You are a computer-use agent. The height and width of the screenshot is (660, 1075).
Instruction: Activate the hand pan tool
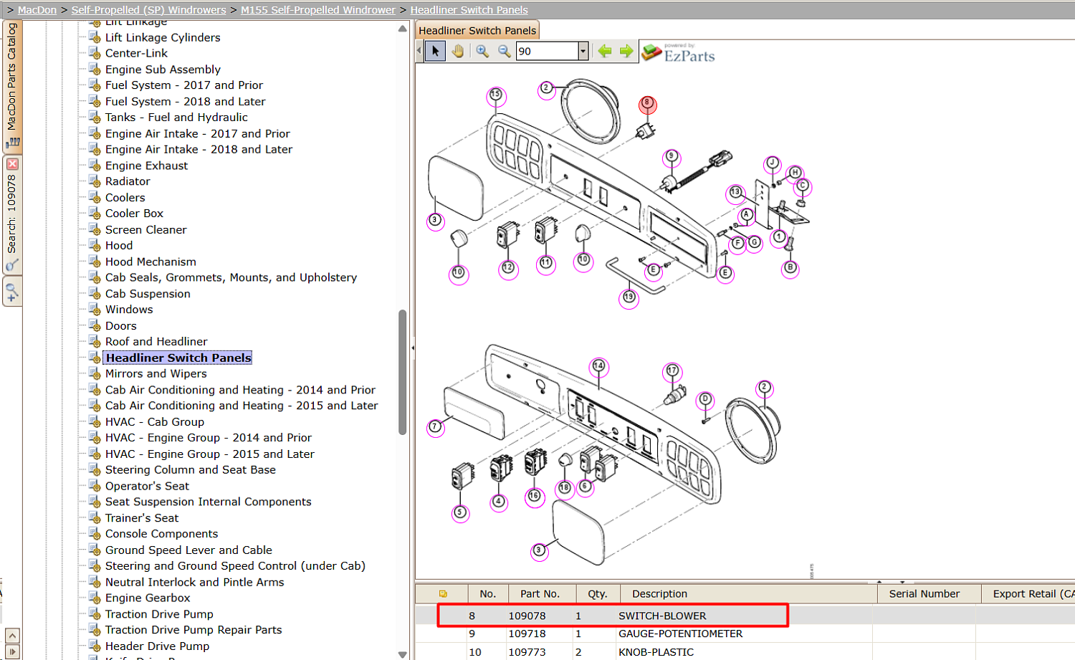[458, 51]
